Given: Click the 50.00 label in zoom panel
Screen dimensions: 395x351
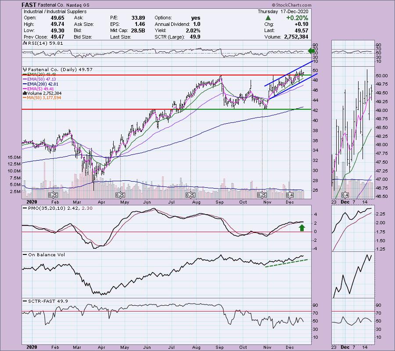Looking at the screenshot, I should point(381,76).
